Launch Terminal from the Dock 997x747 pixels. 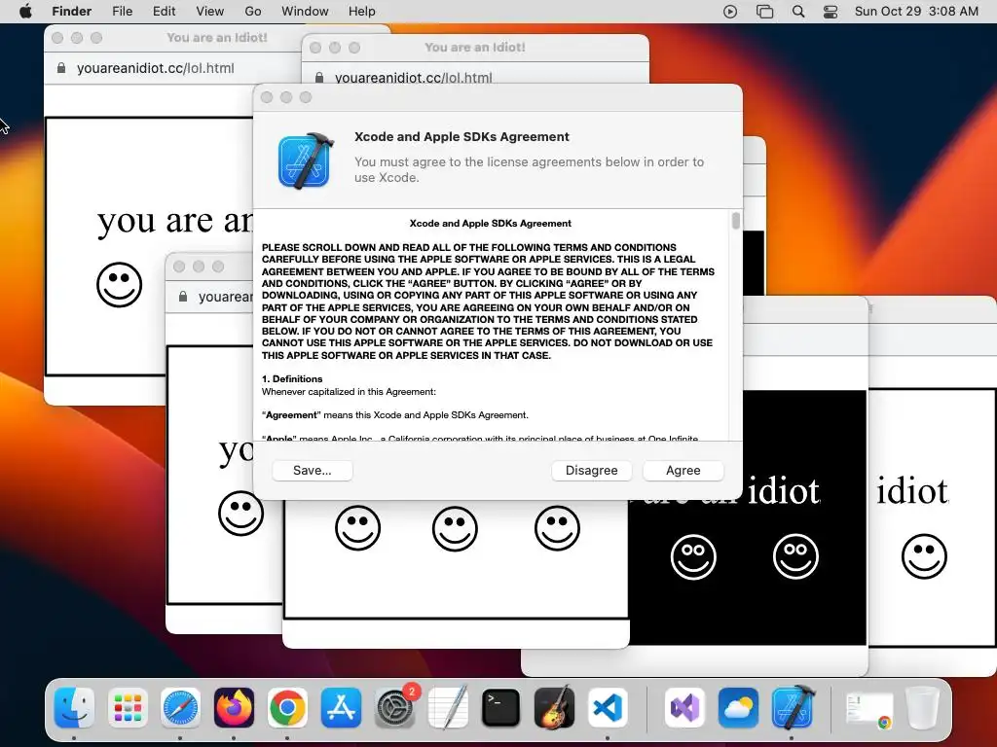(x=501, y=708)
